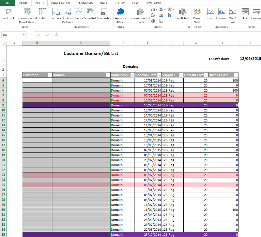Viewport: 261px width, 237px height.
Task: Click the Insert Function fx button
Action: tap(56, 35)
